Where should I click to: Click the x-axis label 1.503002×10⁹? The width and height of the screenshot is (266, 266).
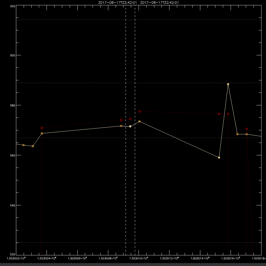16,258
